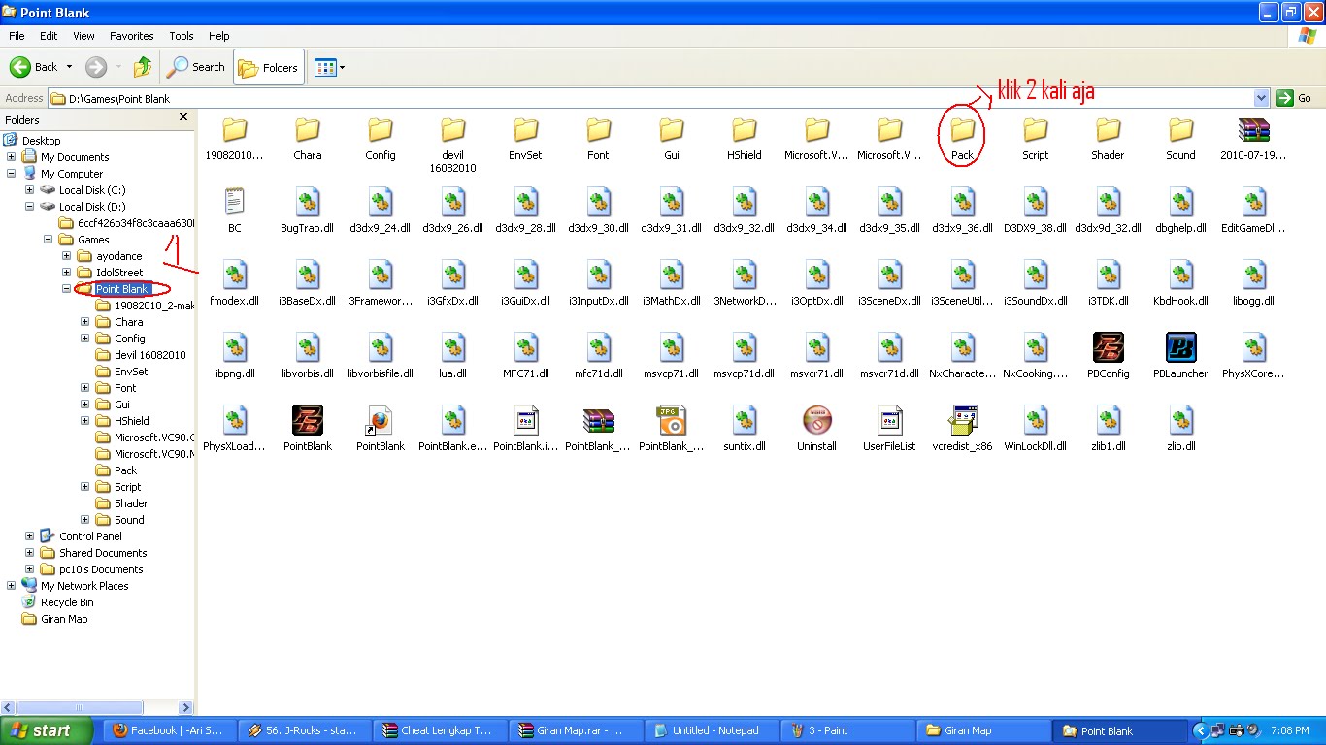Viewport: 1326px width, 745px height.
Task: Expand My Documents in the Folders tree
Action: pos(11,157)
